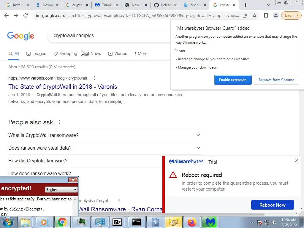The height and width of the screenshot is (228, 304).
Task: Click scroll-up arrow in ransomware window
Action: pos(75,199)
